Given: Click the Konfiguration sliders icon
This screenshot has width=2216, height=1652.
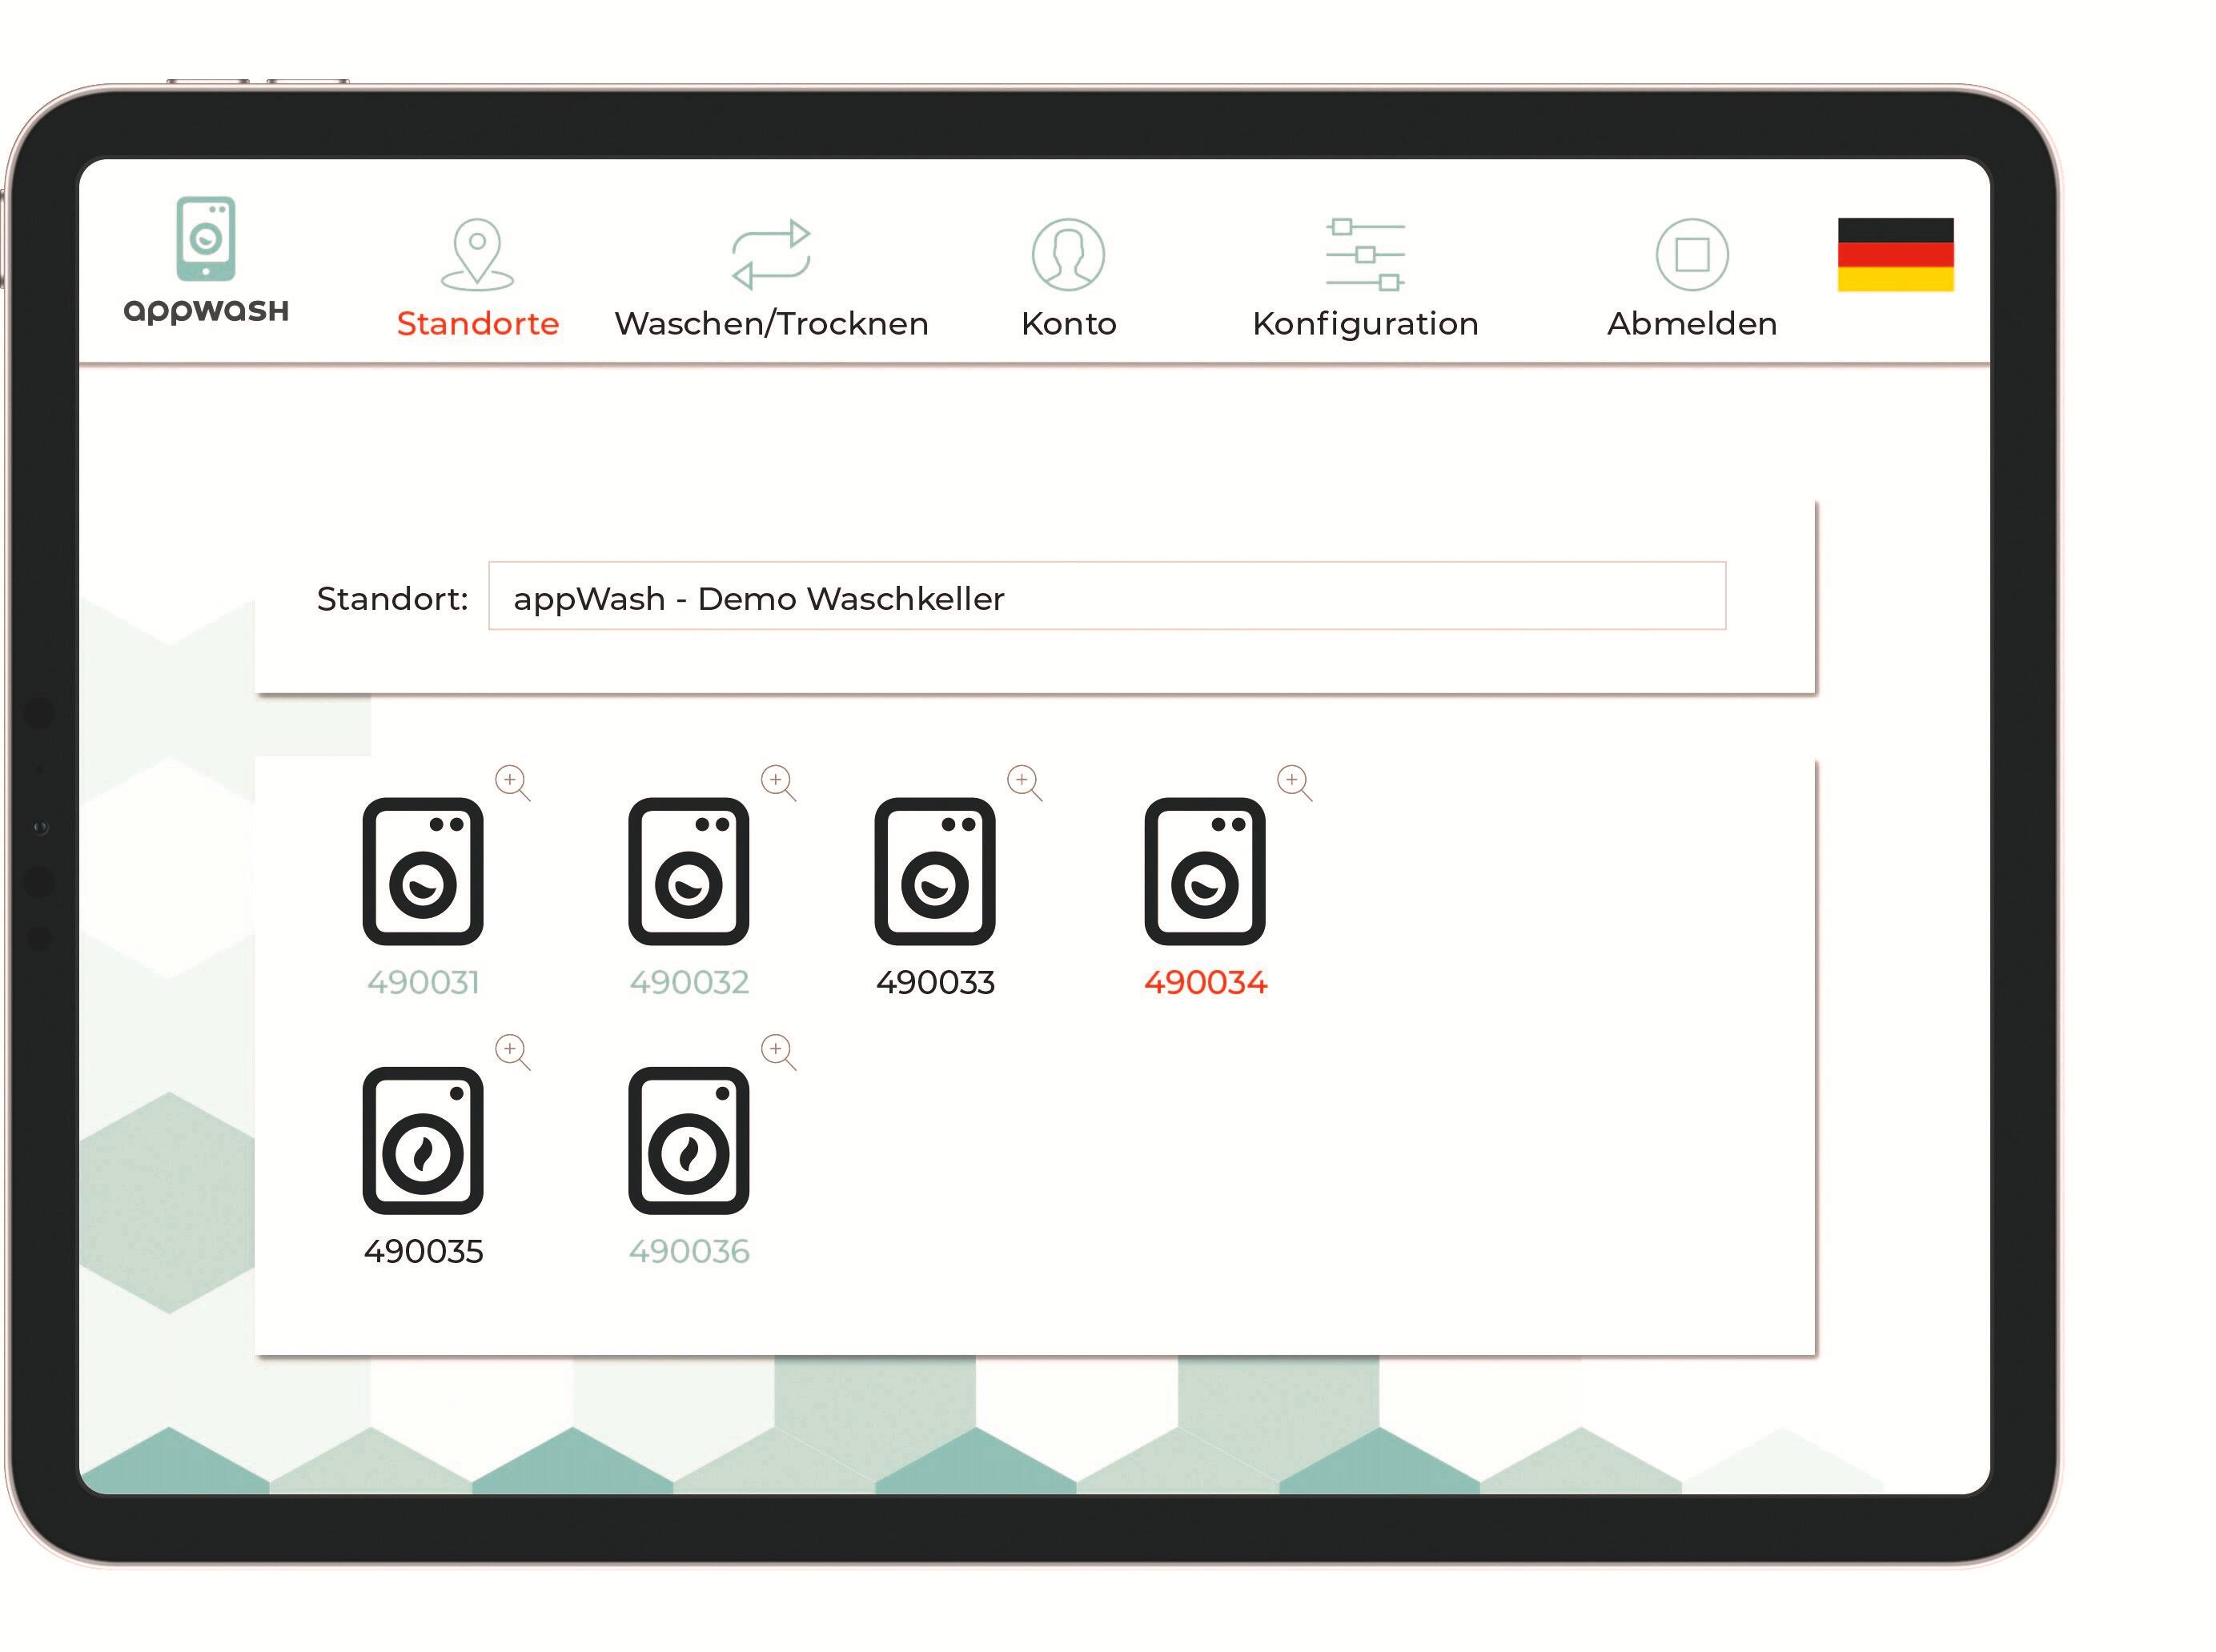Looking at the screenshot, I should [1364, 254].
